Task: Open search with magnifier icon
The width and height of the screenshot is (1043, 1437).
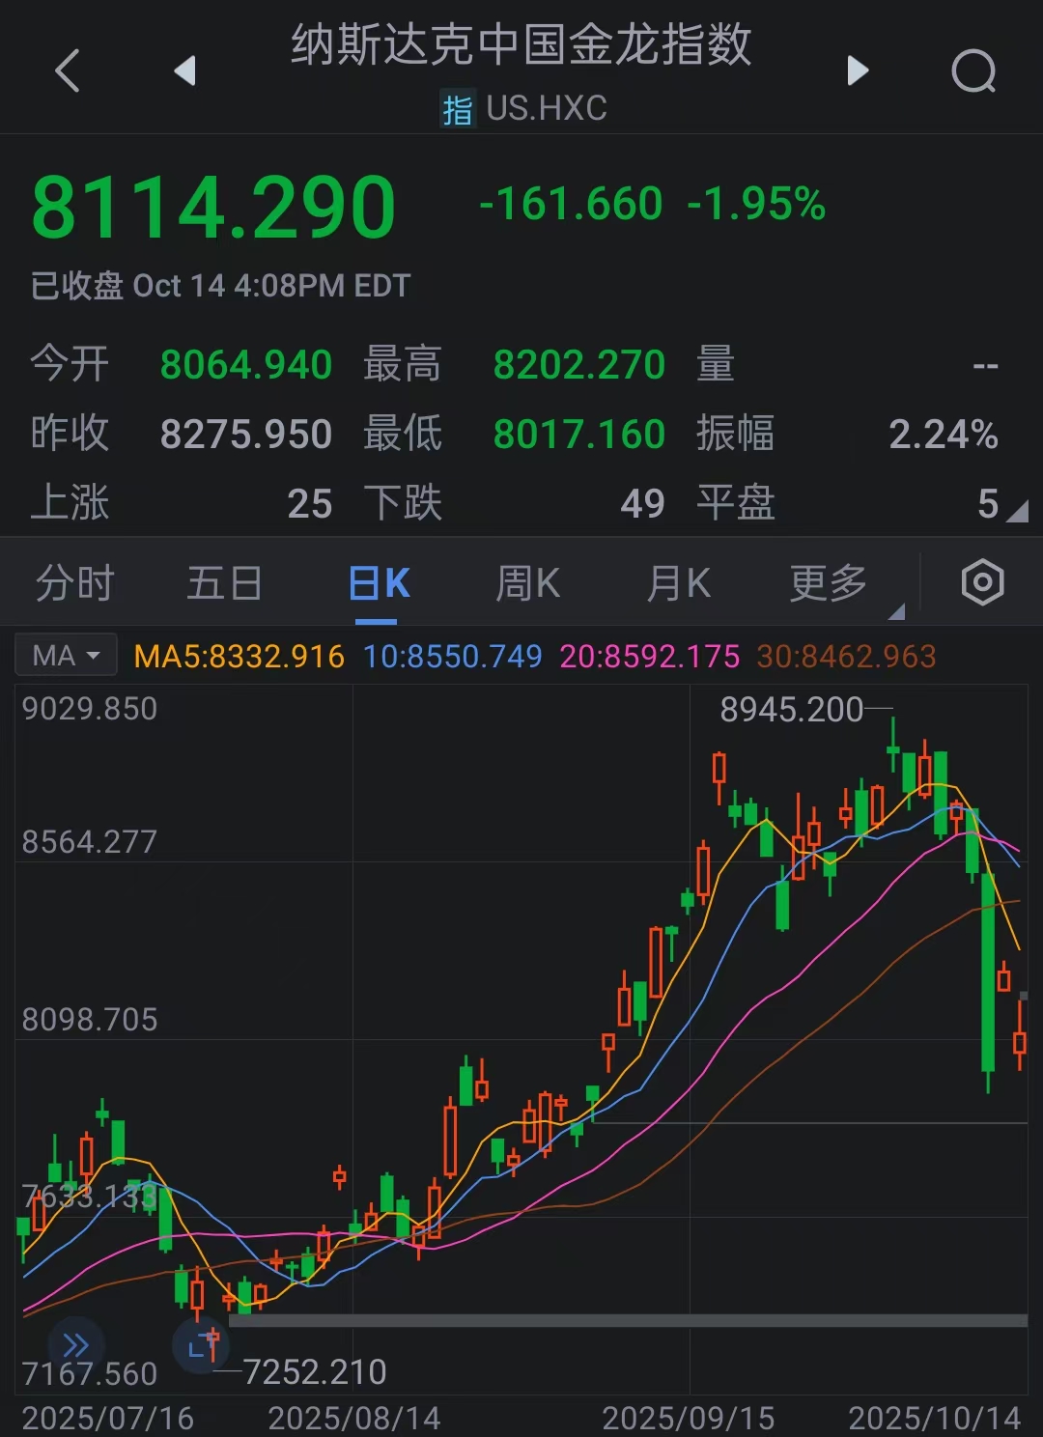Action: 973,70
